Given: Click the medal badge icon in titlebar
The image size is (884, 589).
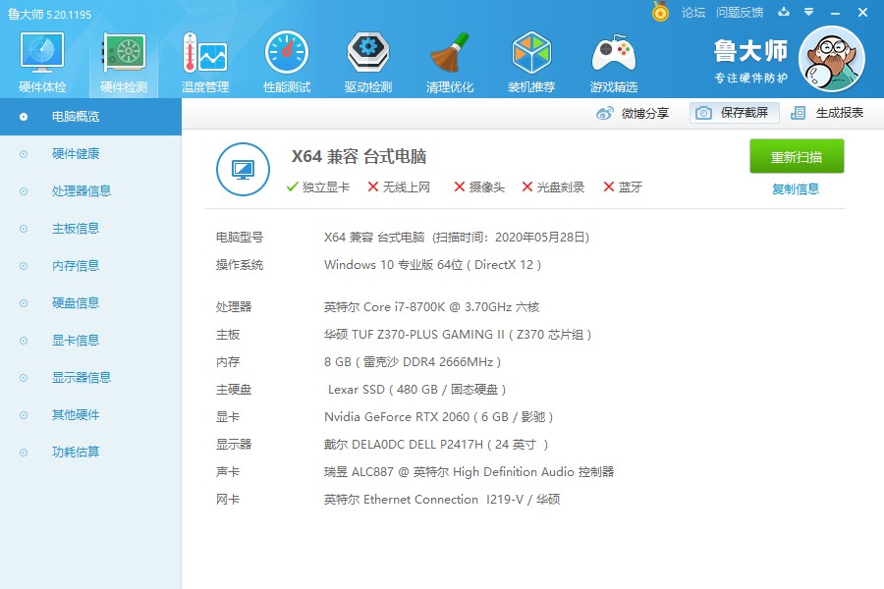Looking at the screenshot, I should [660, 13].
